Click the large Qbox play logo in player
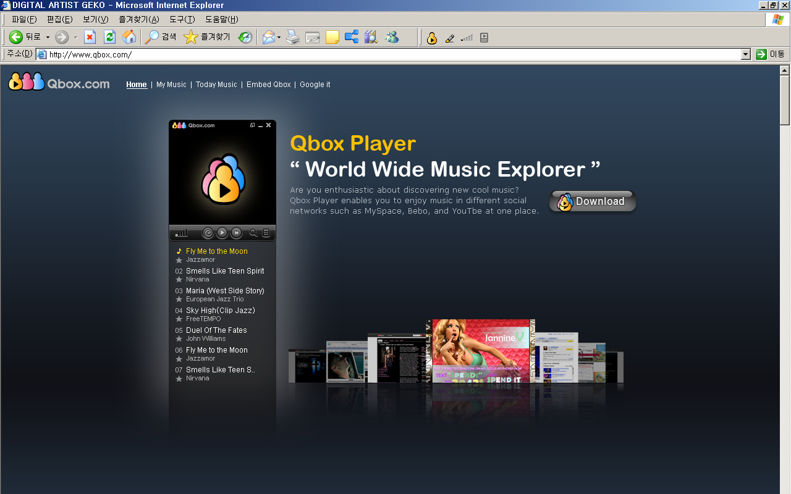Viewport: 791px width, 494px height. [x=222, y=180]
